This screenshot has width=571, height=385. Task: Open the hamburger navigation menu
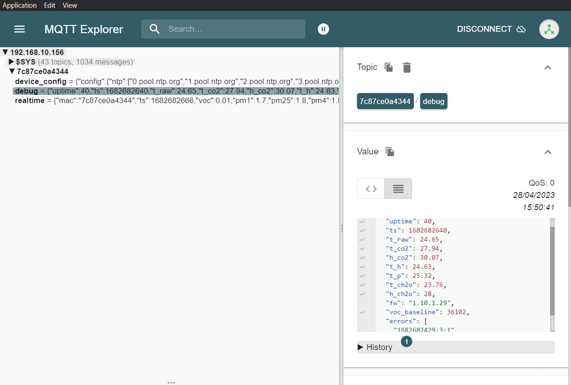tap(20, 29)
